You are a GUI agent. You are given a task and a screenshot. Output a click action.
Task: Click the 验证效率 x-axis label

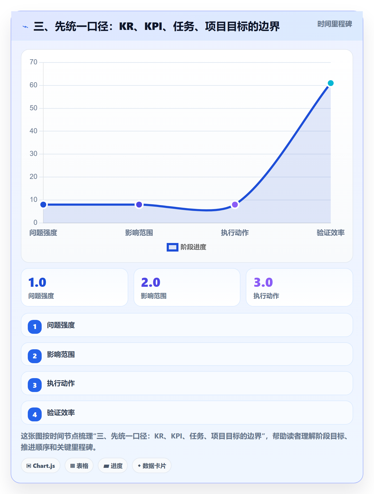tap(331, 233)
